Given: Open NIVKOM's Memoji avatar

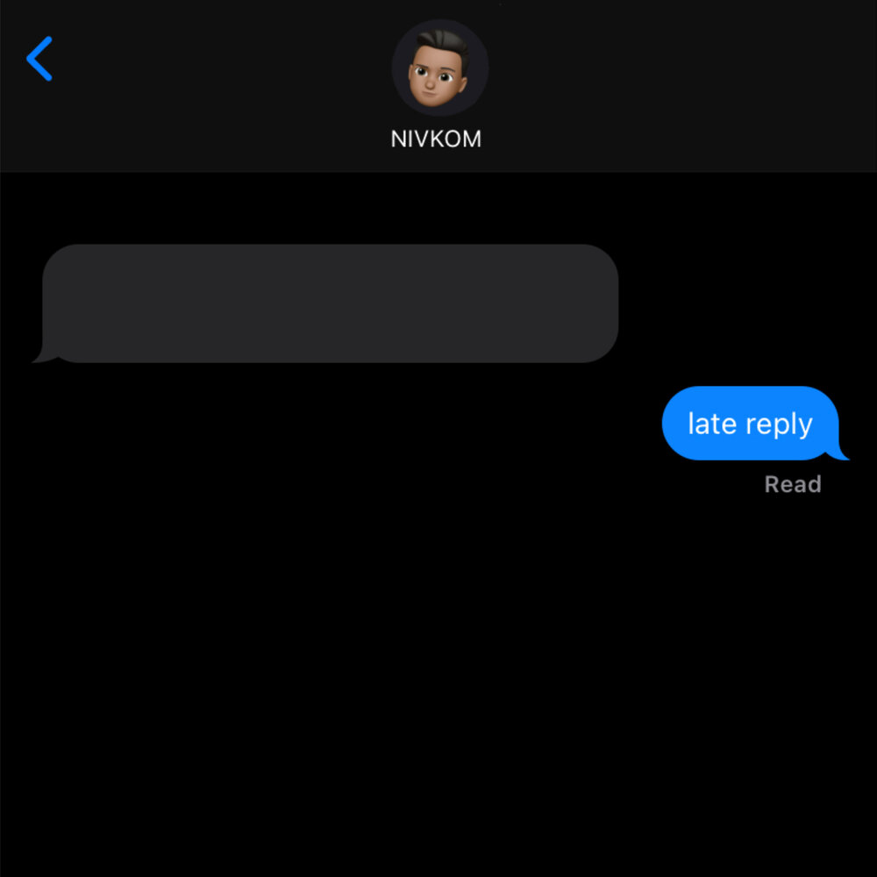Looking at the screenshot, I should (439, 68).
